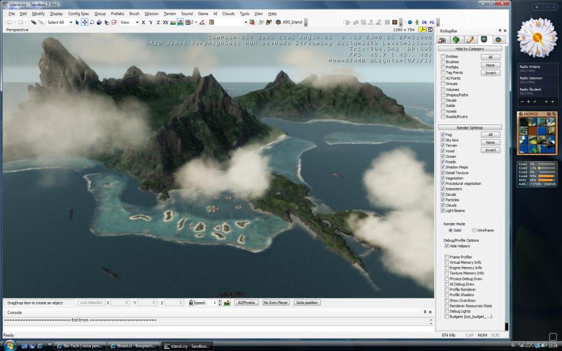Open the Mission menu
The width and height of the screenshot is (562, 351).
pyautogui.click(x=151, y=14)
